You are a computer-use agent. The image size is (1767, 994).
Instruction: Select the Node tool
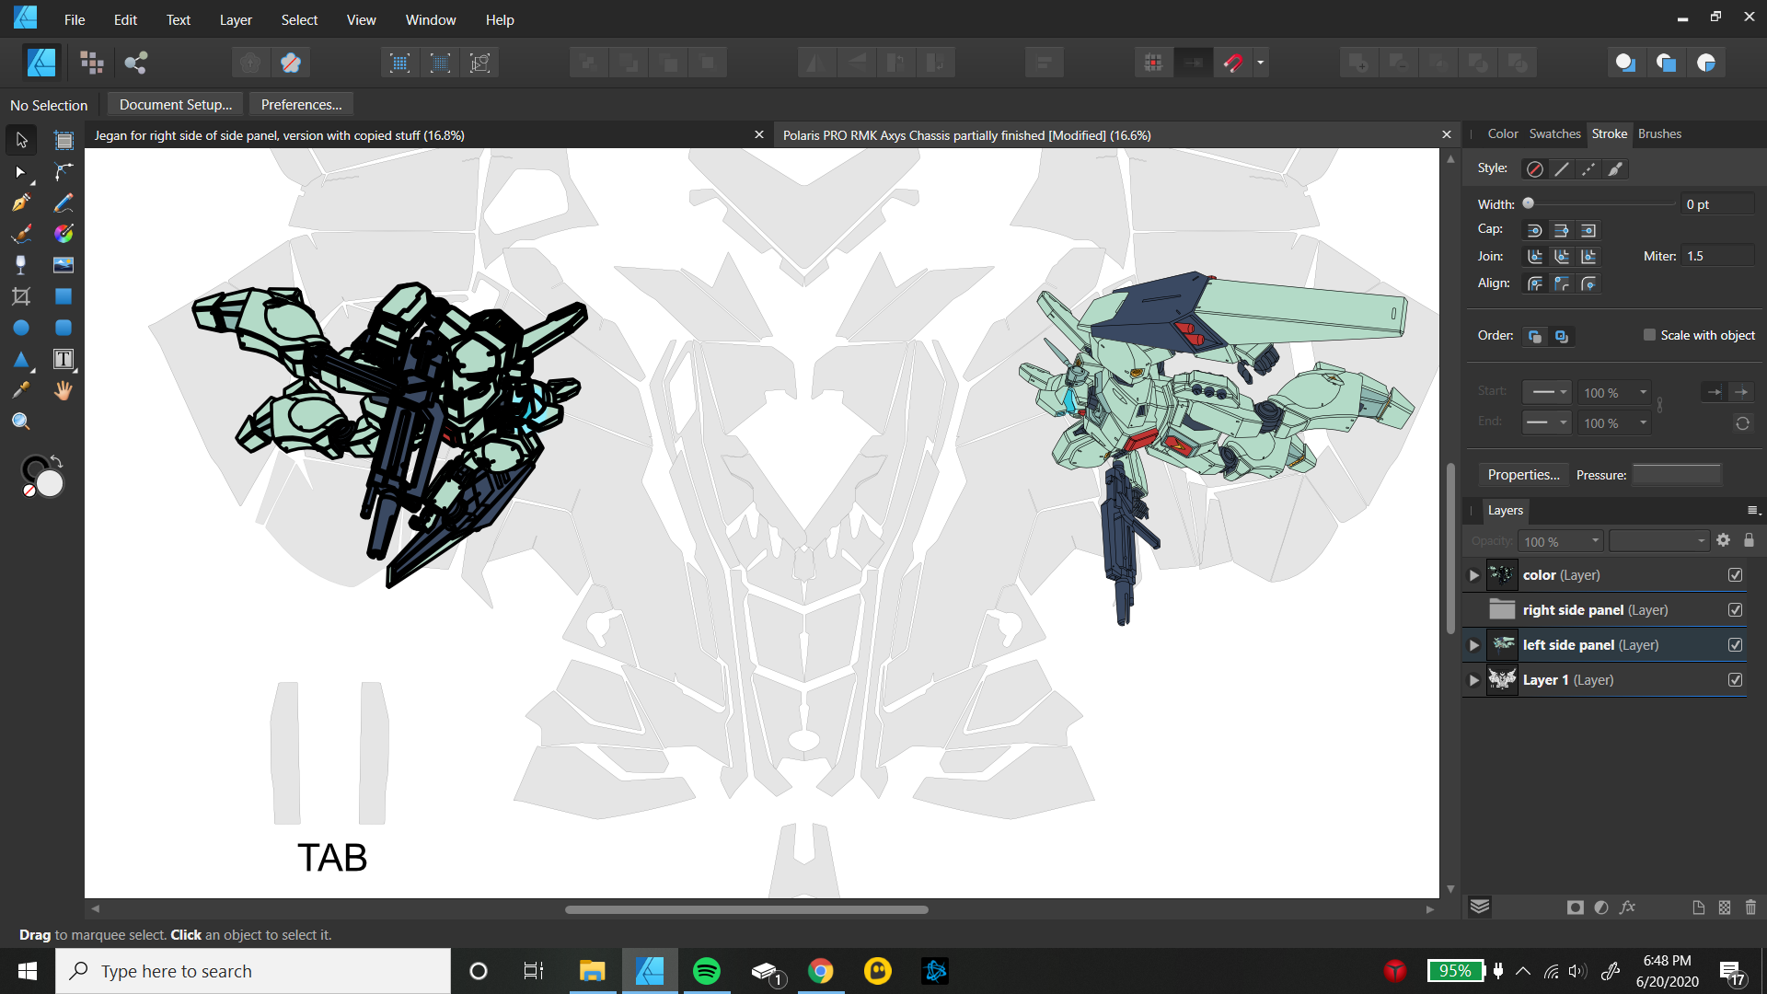[21, 172]
